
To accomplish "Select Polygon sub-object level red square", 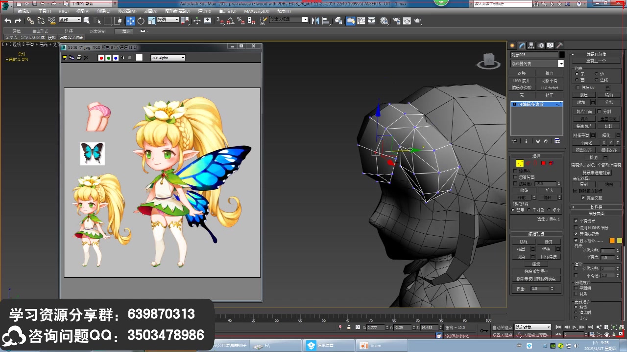I will pyautogui.click(x=543, y=163).
